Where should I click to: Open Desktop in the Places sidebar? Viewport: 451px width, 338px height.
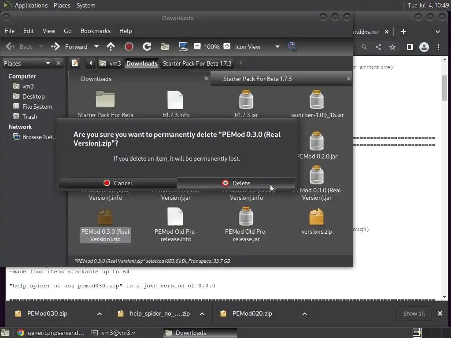(29, 96)
